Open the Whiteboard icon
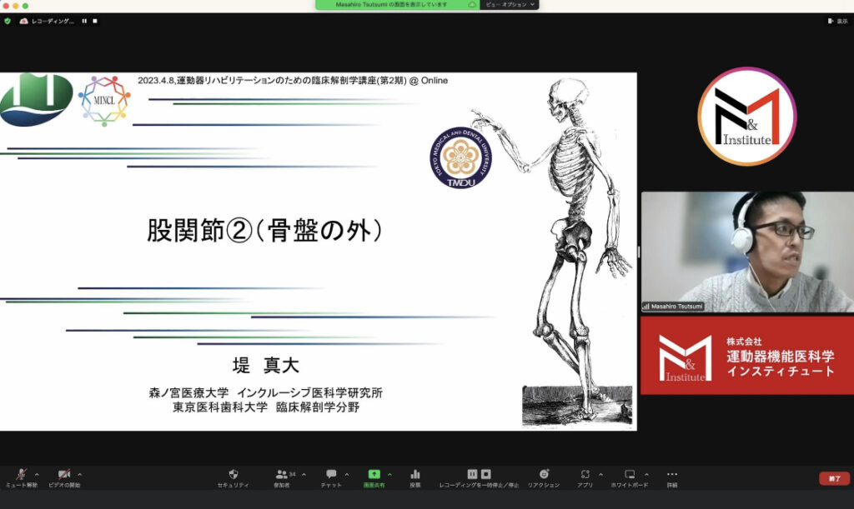This screenshot has height=509, width=854. pyautogui.click(x=630, y=474)
